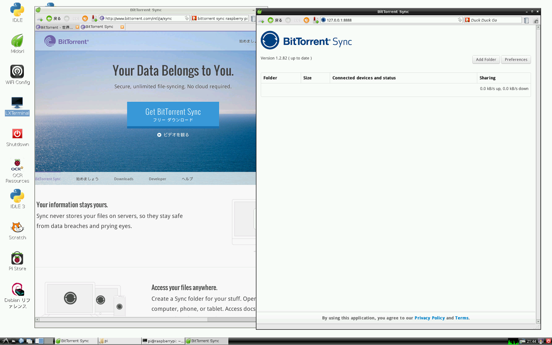The width and height of the screenshot is (552, 345).
Task: Open ヘルプ in the site navigation
Action: tap(187, 179)
